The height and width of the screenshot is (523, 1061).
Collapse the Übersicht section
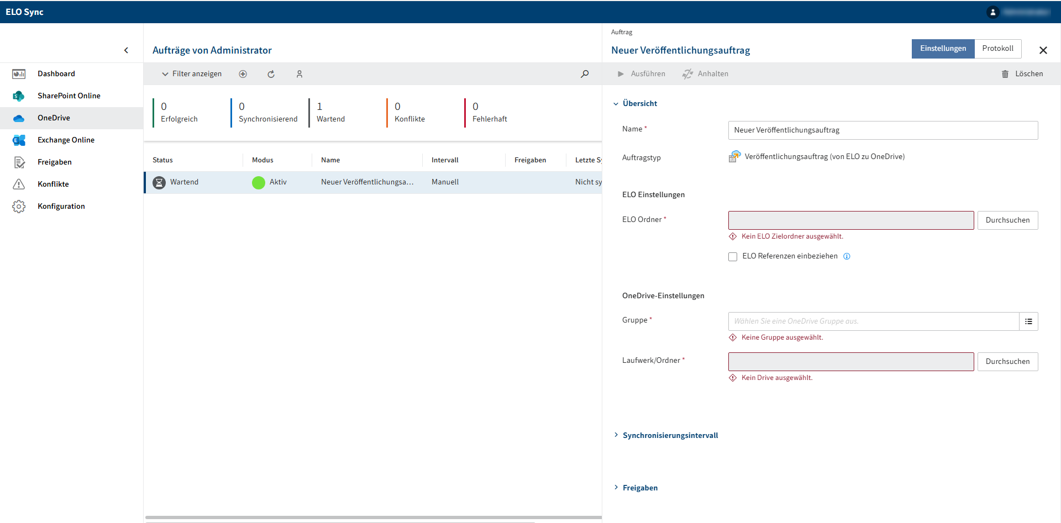click(635, 104)
